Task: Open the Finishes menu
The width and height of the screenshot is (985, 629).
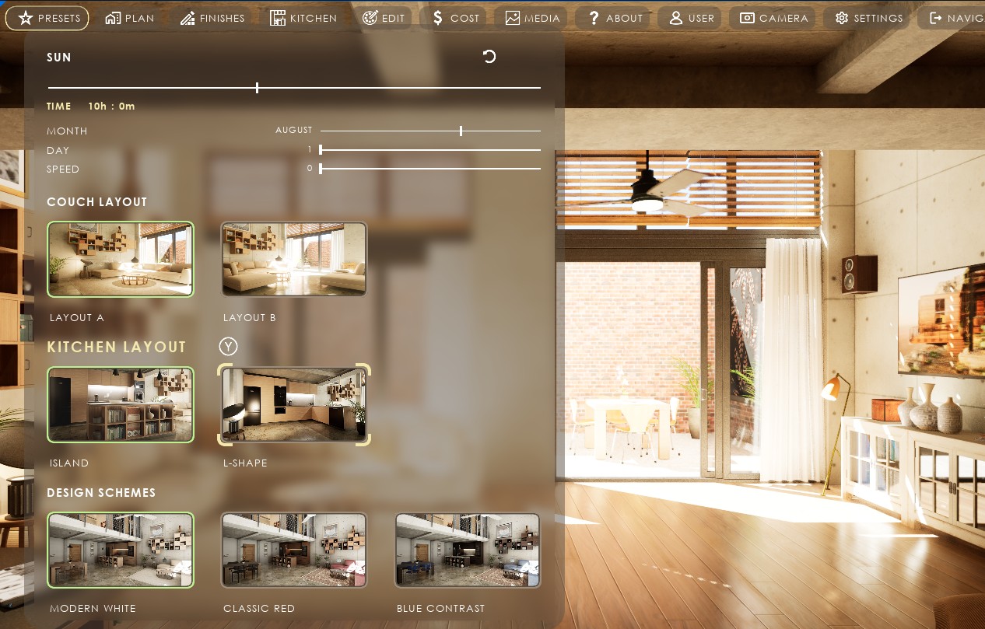Action: point(212,18)
